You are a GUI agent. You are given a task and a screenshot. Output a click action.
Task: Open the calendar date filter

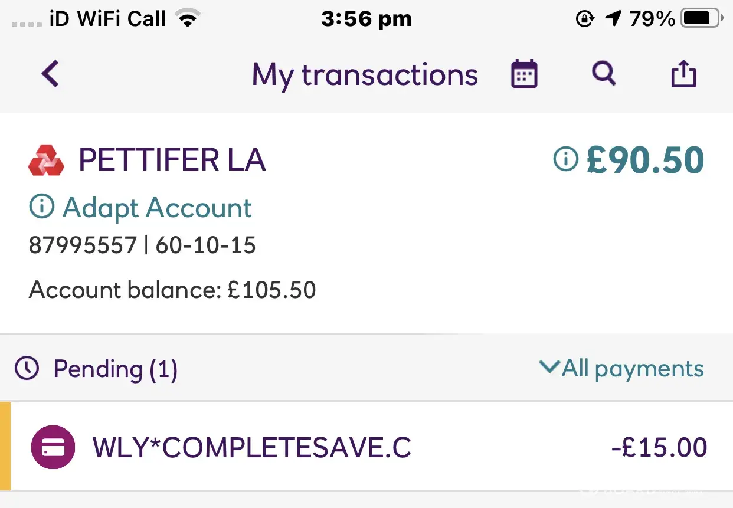(x=524, y=74)
